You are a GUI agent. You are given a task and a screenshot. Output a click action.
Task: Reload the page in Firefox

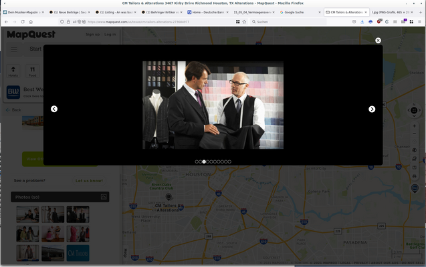(x=23, y=21)
